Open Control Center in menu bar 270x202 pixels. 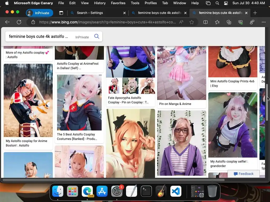click(226, 3)
